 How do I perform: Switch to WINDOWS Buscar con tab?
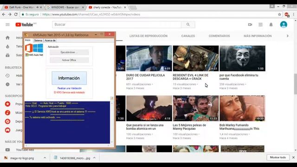click(x=65, y=7)
